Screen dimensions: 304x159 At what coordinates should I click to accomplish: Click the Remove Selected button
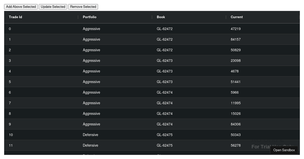tap(83, 7)
